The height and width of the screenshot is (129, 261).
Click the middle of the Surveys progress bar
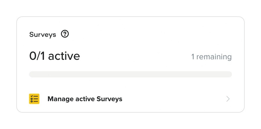click(130, 75)
